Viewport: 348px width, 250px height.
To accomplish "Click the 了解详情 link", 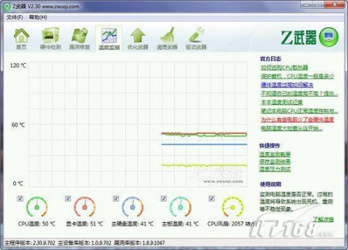I will 323,219.
